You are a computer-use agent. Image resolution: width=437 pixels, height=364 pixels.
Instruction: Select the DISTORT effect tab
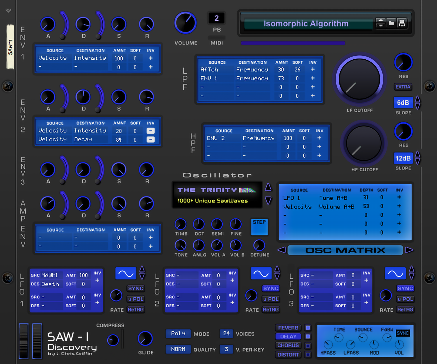[x=288, y=355]
